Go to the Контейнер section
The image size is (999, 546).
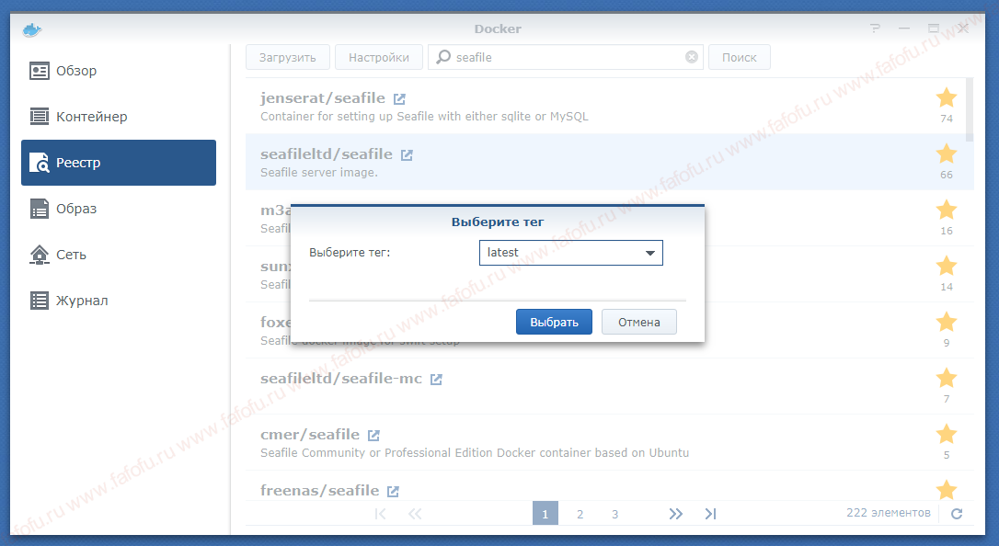click(x=119, y=117)
